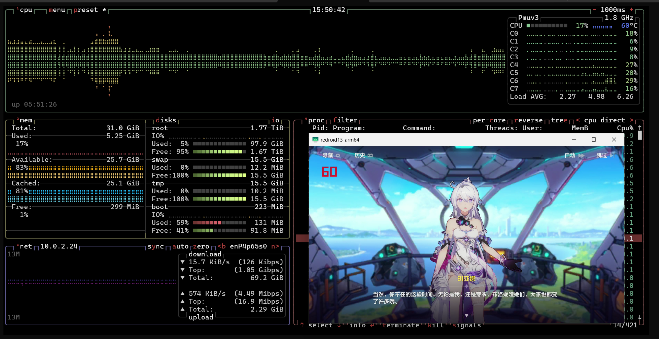659x339 pixels.
Task: Select next network interface with n>
Action: point(275,246)
